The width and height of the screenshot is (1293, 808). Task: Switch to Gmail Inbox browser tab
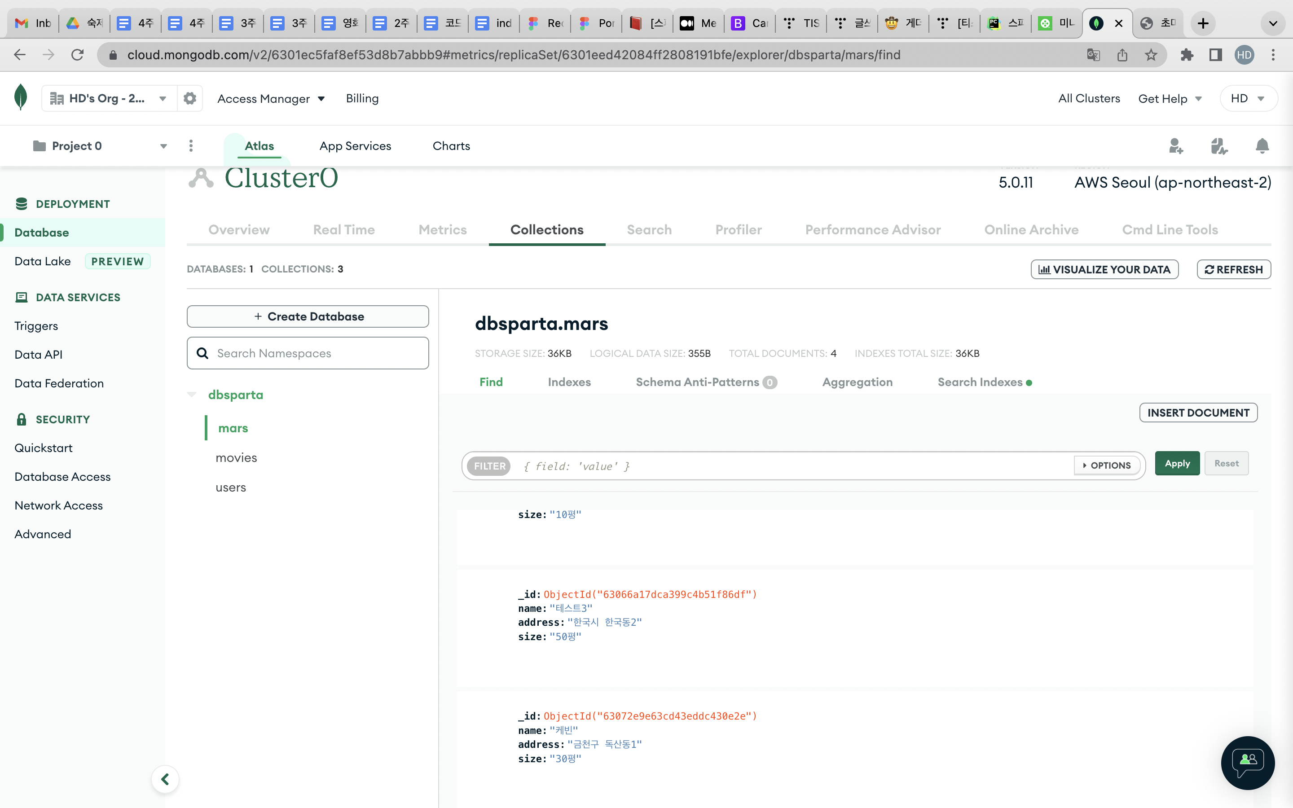point(33,23)
